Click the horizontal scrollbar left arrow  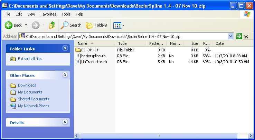click(77, 136)
